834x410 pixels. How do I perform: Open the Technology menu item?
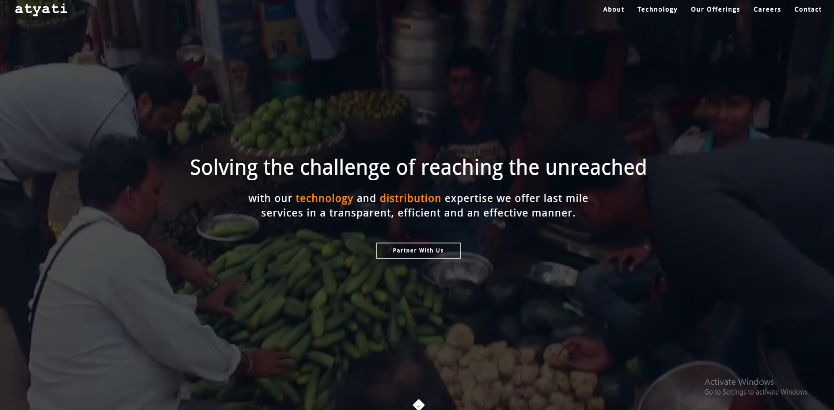(657, 10)
